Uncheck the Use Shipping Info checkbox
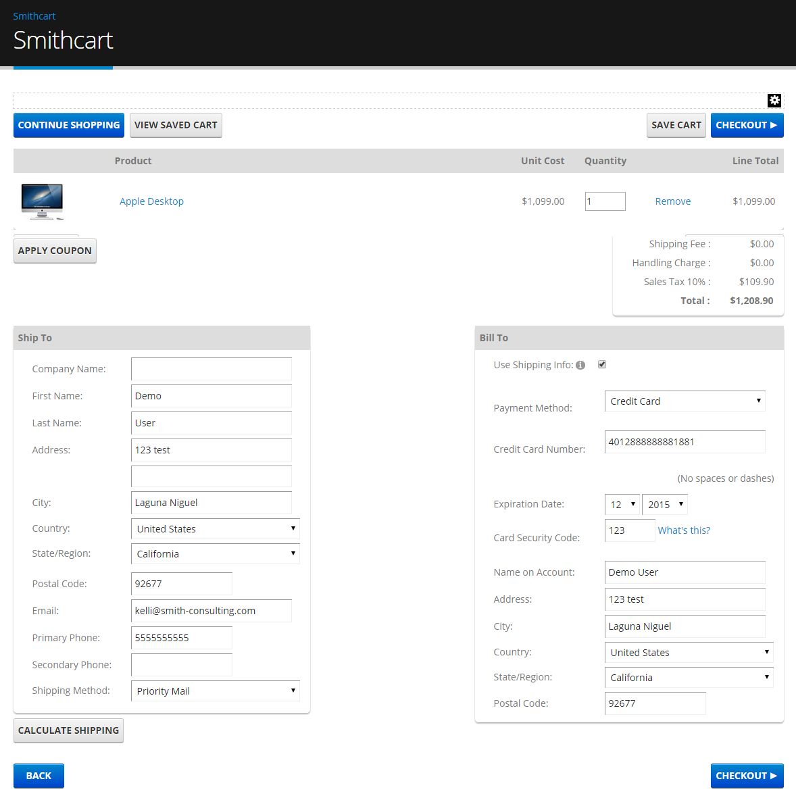This screenshot has width=796, height=800. coord(602,364)
